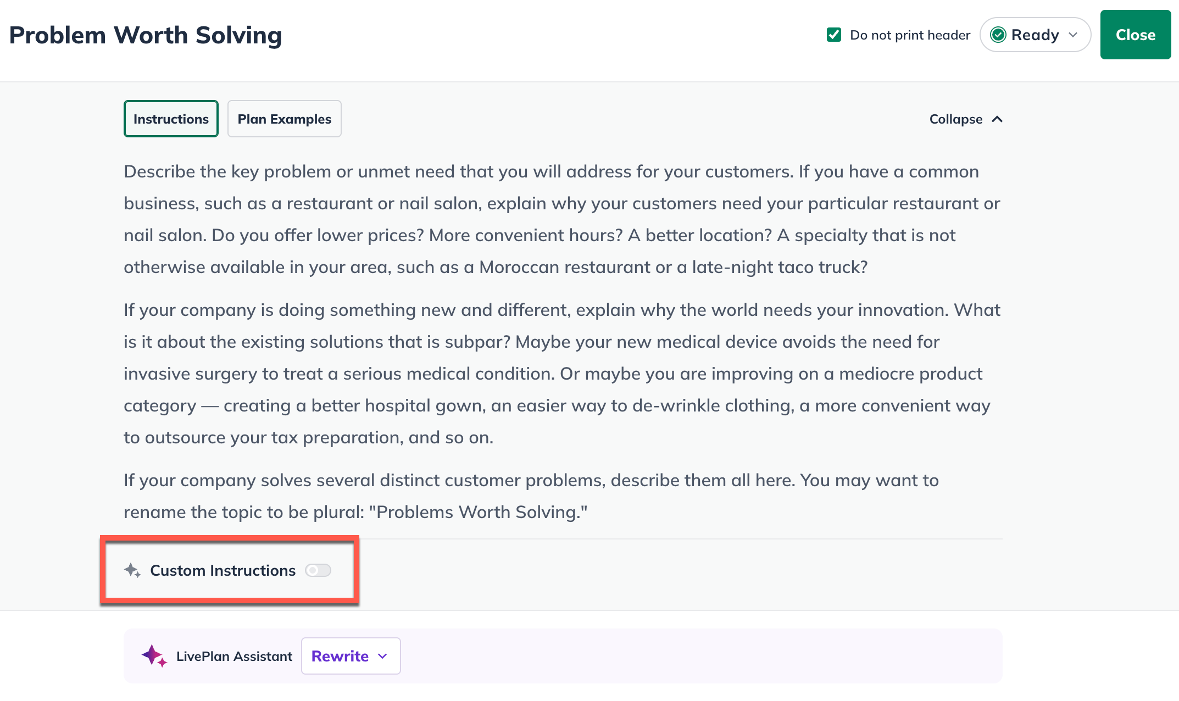Viewport: 1179px width, 701px height.
Task: Click the upward chevron next to Collapse
Action: point(998,119)
